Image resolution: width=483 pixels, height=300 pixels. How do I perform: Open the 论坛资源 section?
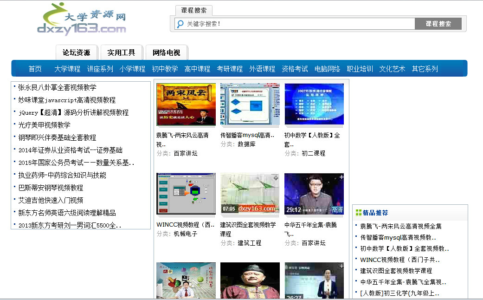[77, 52]
